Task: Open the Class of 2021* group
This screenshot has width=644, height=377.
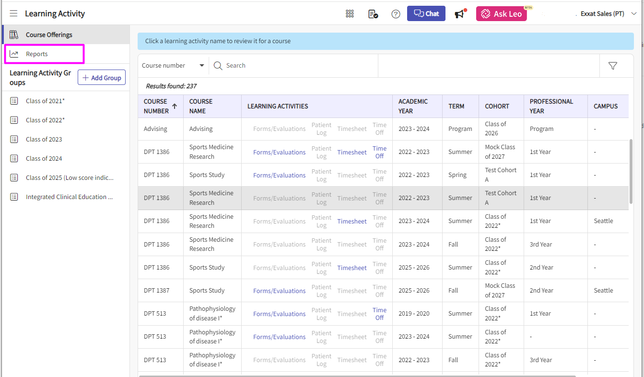Action: [x=45, y=101]
